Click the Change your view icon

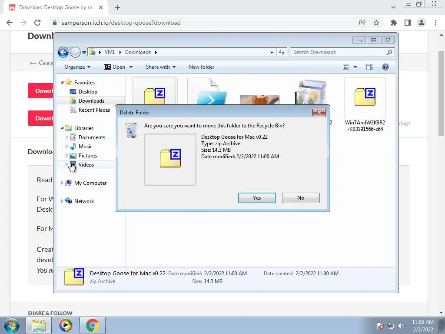coord(346,67)
